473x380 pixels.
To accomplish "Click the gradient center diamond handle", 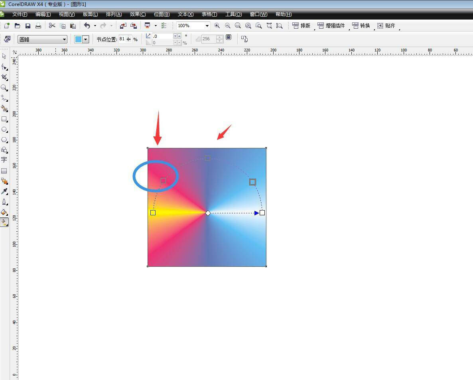I will tap(208, 213).
